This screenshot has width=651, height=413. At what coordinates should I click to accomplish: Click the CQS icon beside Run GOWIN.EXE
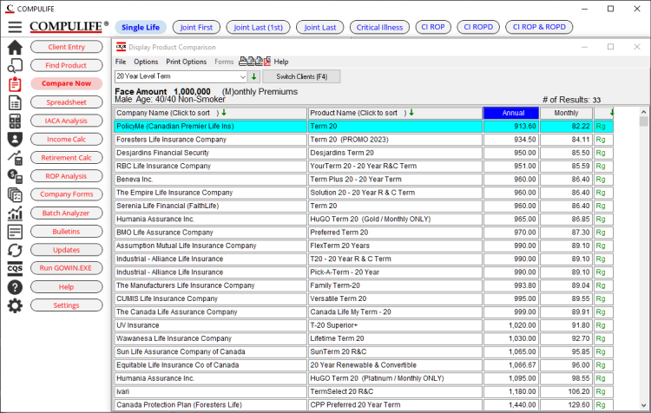(x=15, y=269)
